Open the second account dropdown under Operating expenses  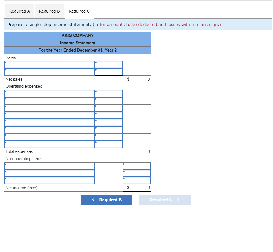[50, 101]
